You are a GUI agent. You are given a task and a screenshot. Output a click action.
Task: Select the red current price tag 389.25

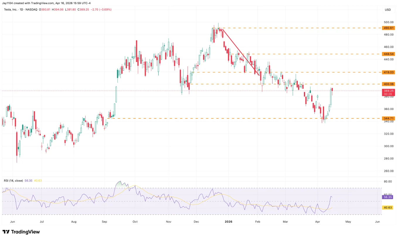pyautogui.click(x=388, y=91)
